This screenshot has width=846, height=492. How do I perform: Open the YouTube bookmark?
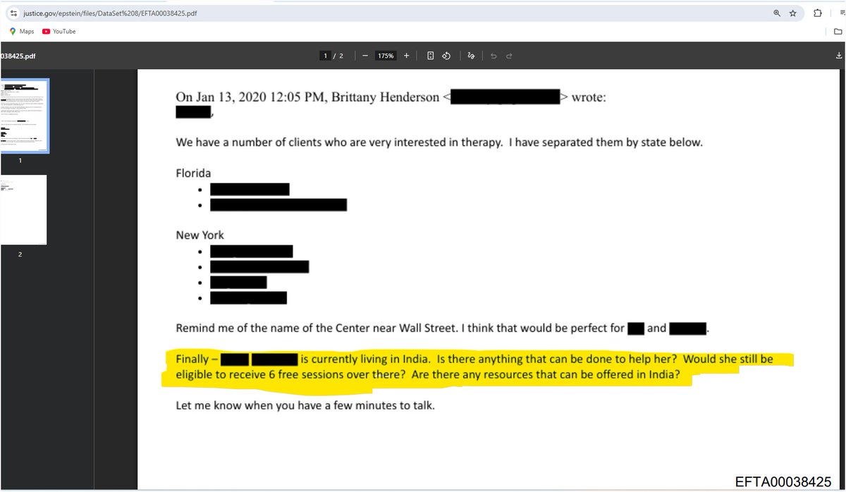pos(59,31)
